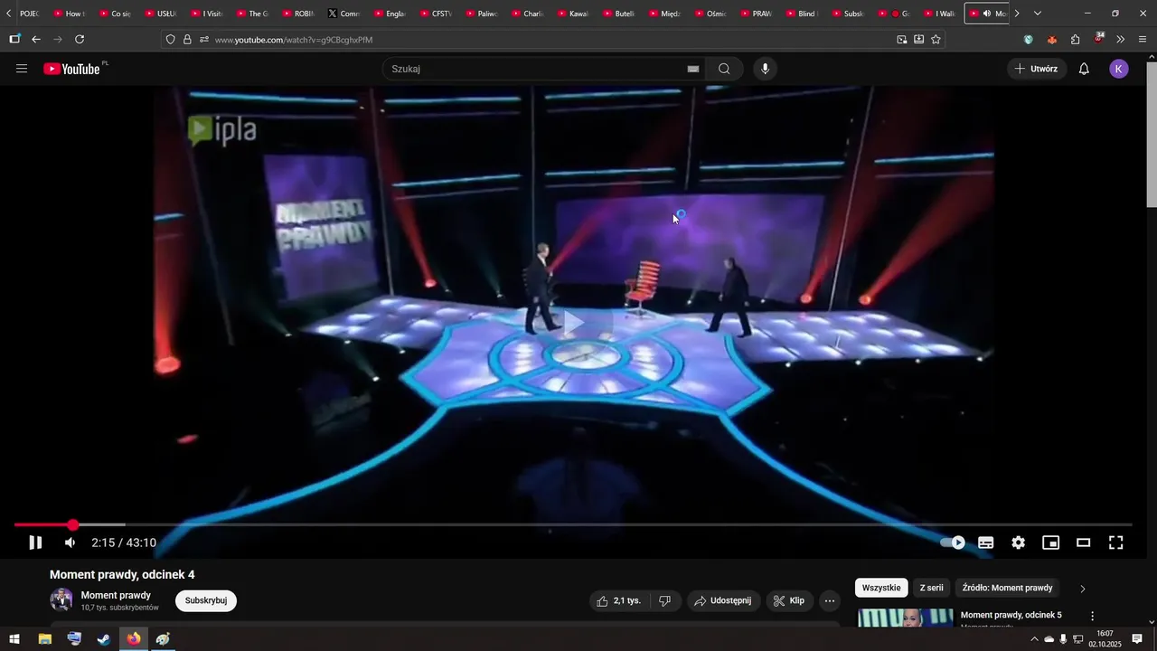The image size is (1157, 651).
Task: Open the video settings gear
Action: point(1019,542)
